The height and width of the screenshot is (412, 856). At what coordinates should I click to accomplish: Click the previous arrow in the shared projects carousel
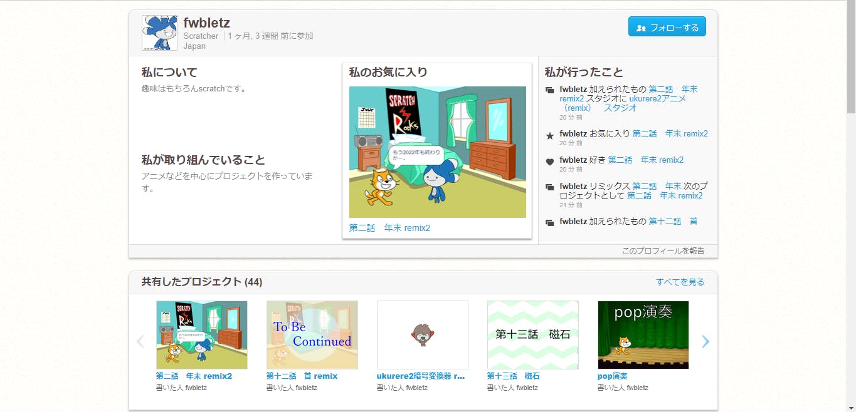pos(140,341)
